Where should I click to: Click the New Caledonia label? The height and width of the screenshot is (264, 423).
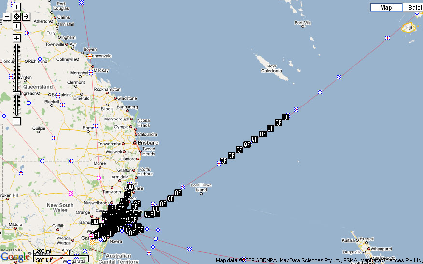tap(271, 68)
